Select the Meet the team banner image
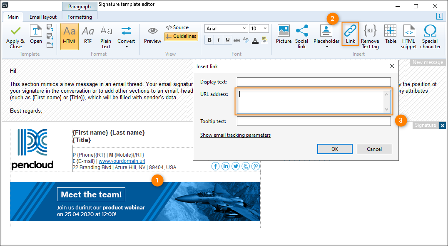The width and height of the screenshot is (448, 246). (x=135, y=202)
